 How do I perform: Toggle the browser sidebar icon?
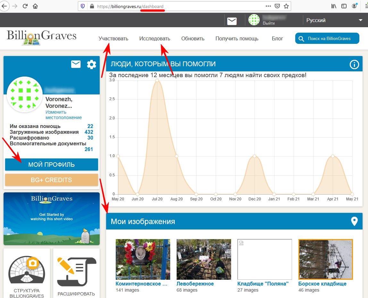[x=344, y=6]
